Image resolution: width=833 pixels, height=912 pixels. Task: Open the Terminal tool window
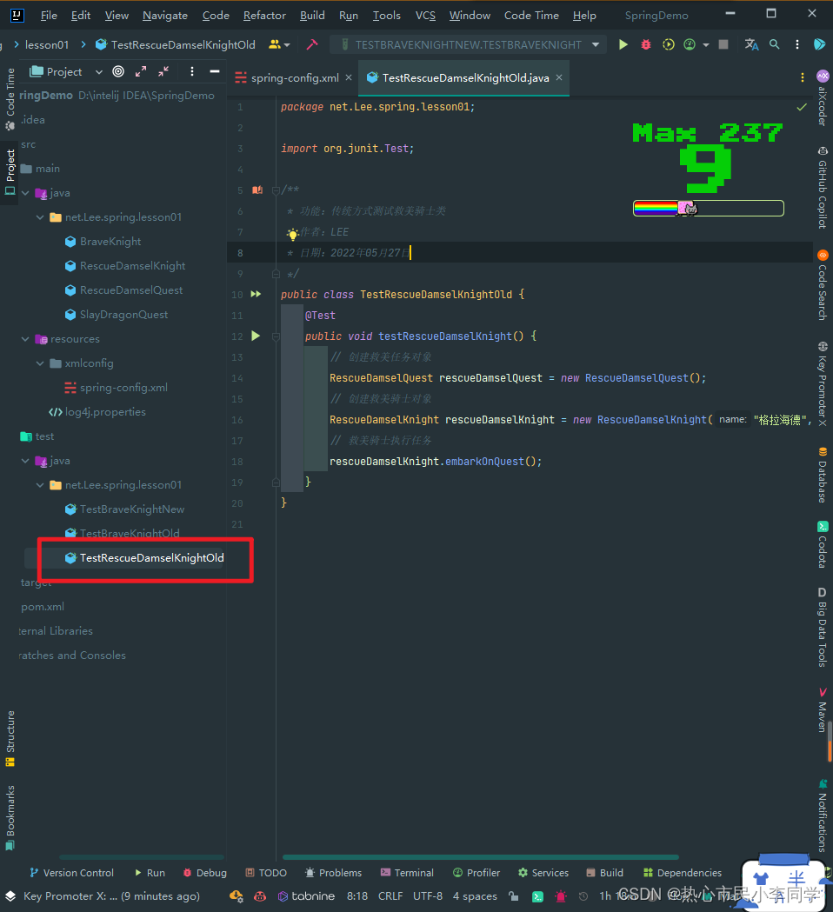(407, 873)
